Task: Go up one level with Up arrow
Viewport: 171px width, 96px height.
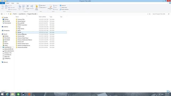Action: 8,14
